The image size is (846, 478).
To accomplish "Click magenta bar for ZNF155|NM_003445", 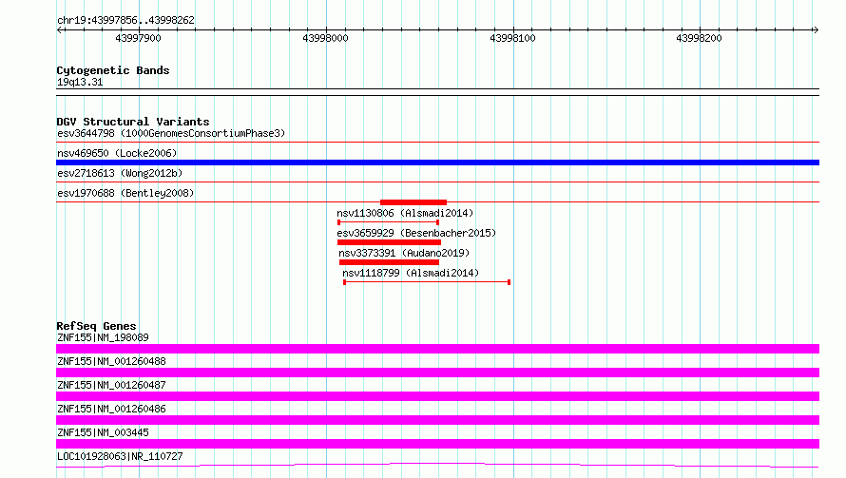I will point(437,444).
